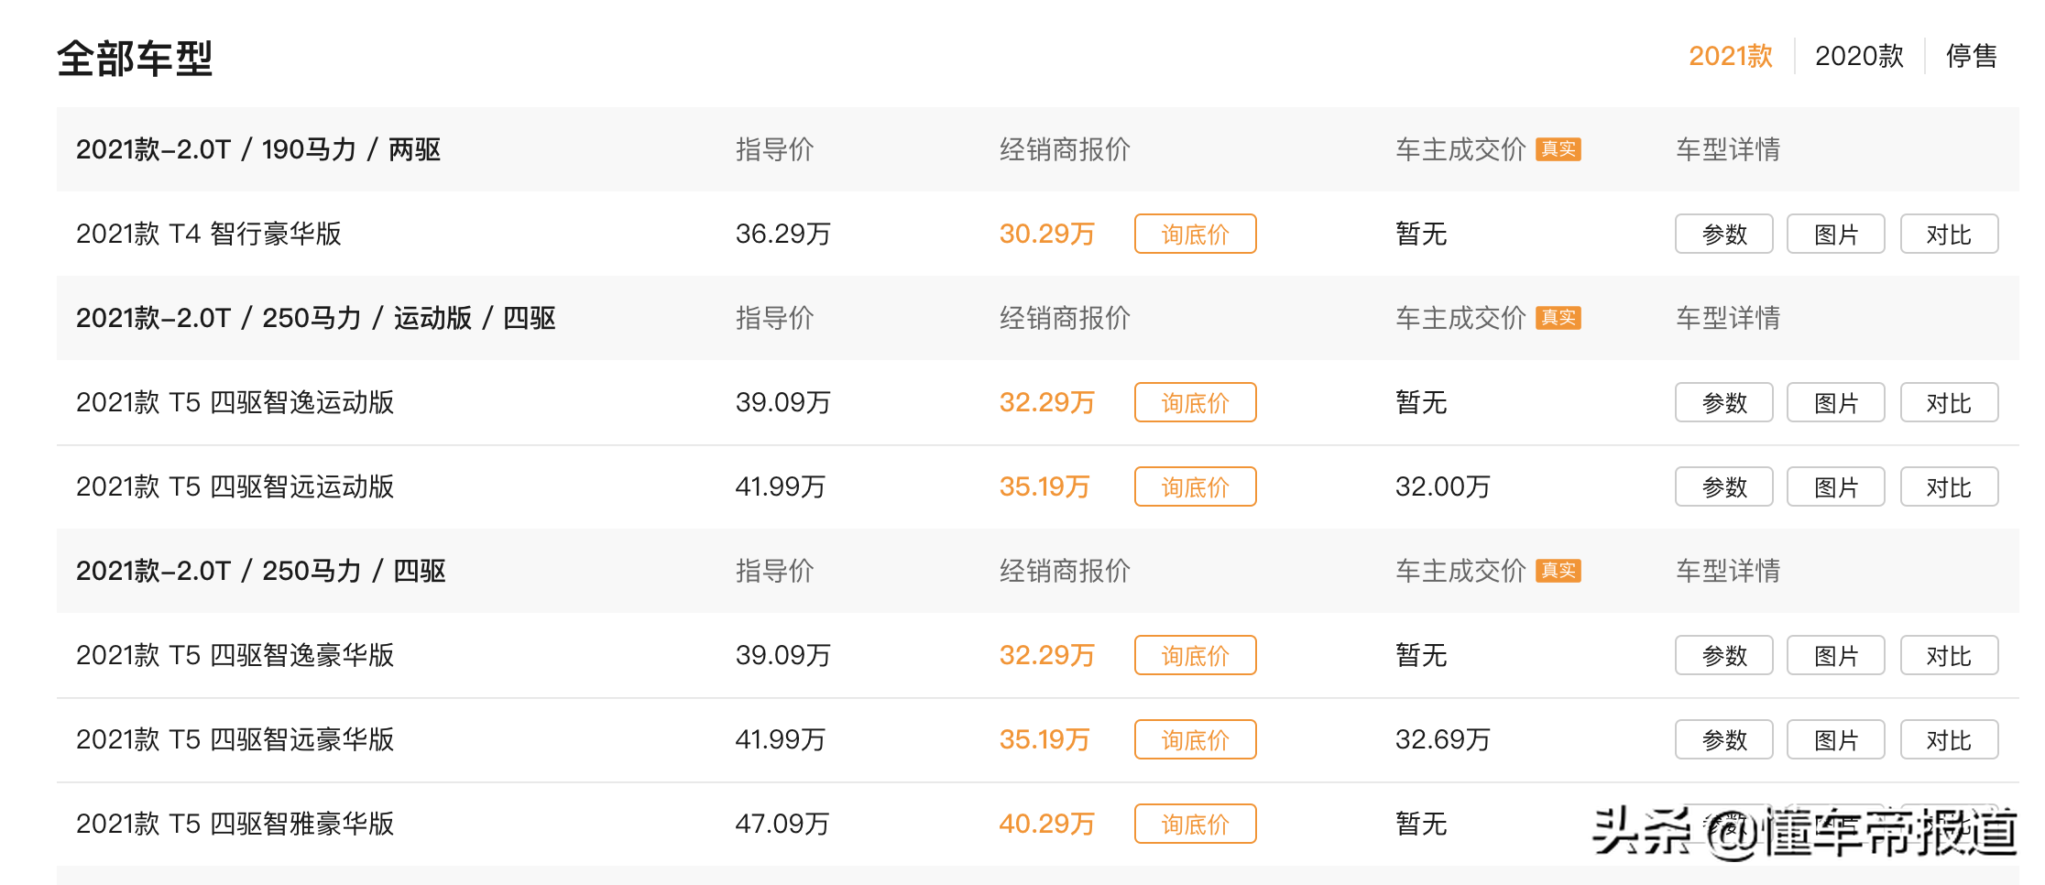
Task: Click 询底价 for T4 智行豪华版
Action: pyautogui.click(x=1195, y=234)
